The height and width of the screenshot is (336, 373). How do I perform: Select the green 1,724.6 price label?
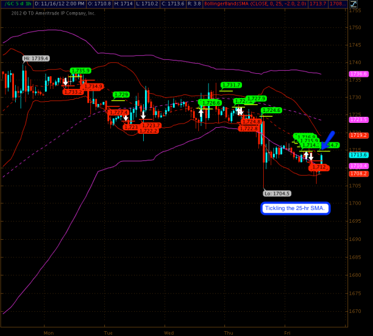(x=271, y=110)
